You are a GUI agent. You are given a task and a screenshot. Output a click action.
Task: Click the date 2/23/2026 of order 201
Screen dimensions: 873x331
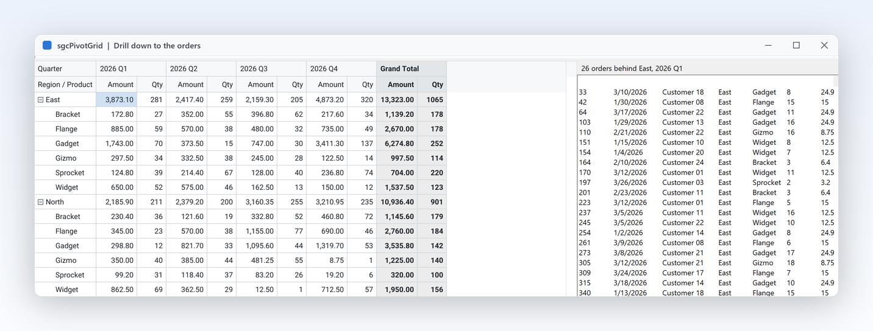click(x=630, y=193)
